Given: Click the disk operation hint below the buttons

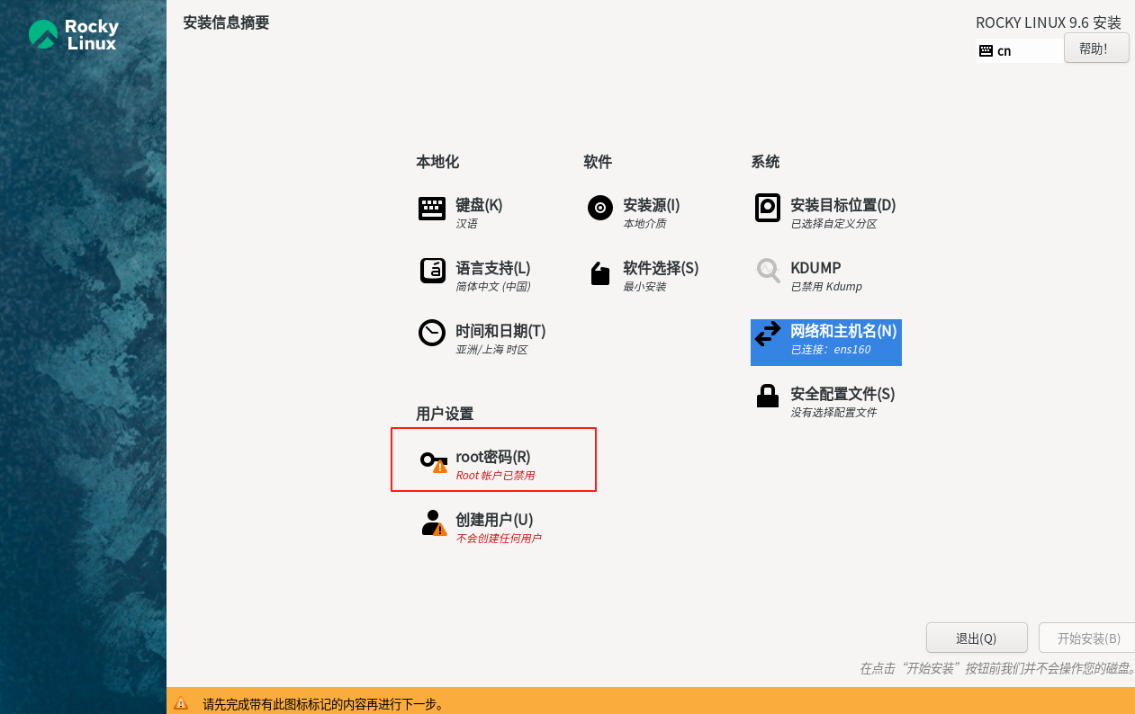Looking at the screenshot, I should [996, 669].
